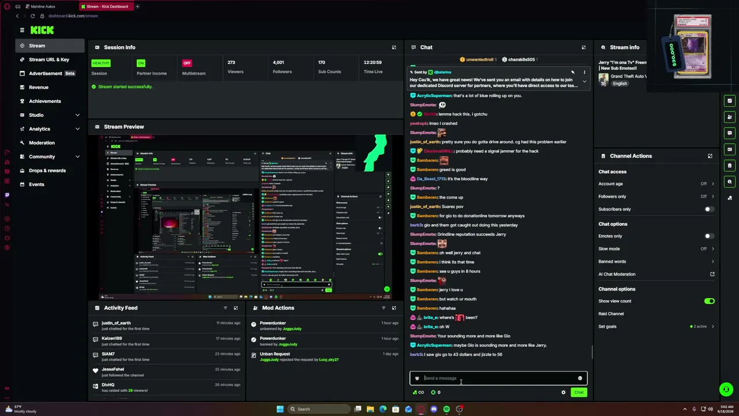Expand the Activity Feed panel

click(236, 308)
